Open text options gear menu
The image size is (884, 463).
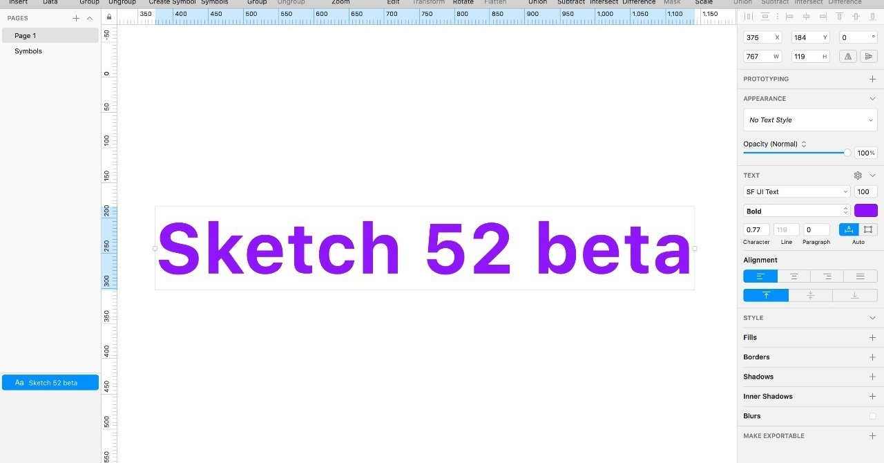tap(858, 176)
